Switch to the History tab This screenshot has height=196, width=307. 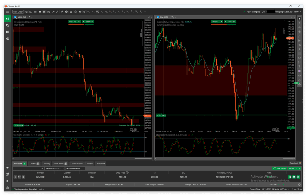[47, 163]
